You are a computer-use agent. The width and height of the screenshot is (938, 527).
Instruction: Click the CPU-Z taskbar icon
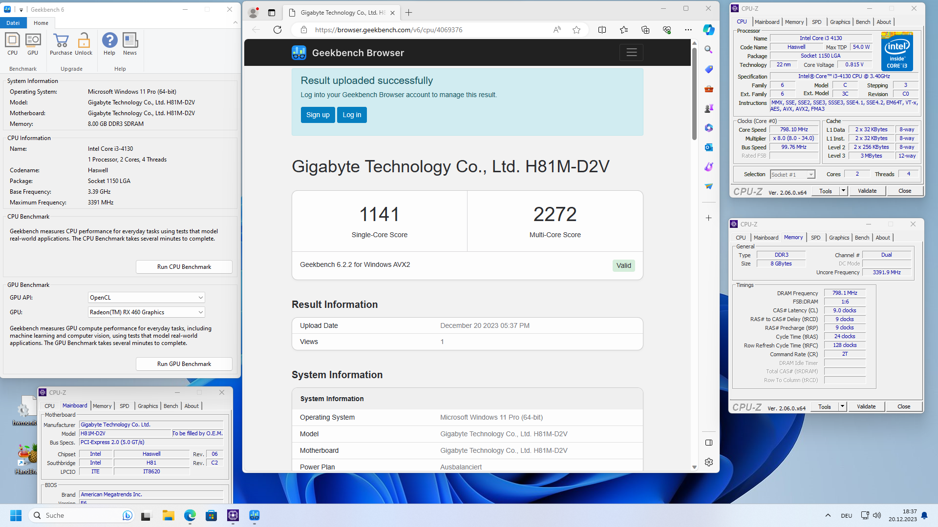(233, 515)
